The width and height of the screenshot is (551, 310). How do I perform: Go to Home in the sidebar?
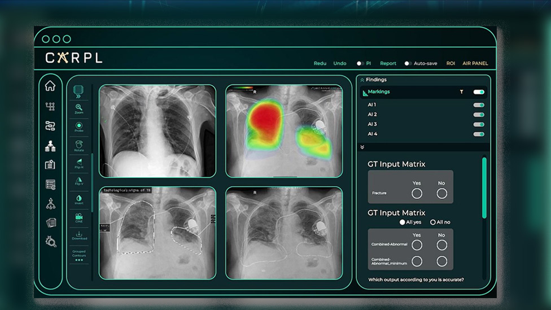pos(50,86)
